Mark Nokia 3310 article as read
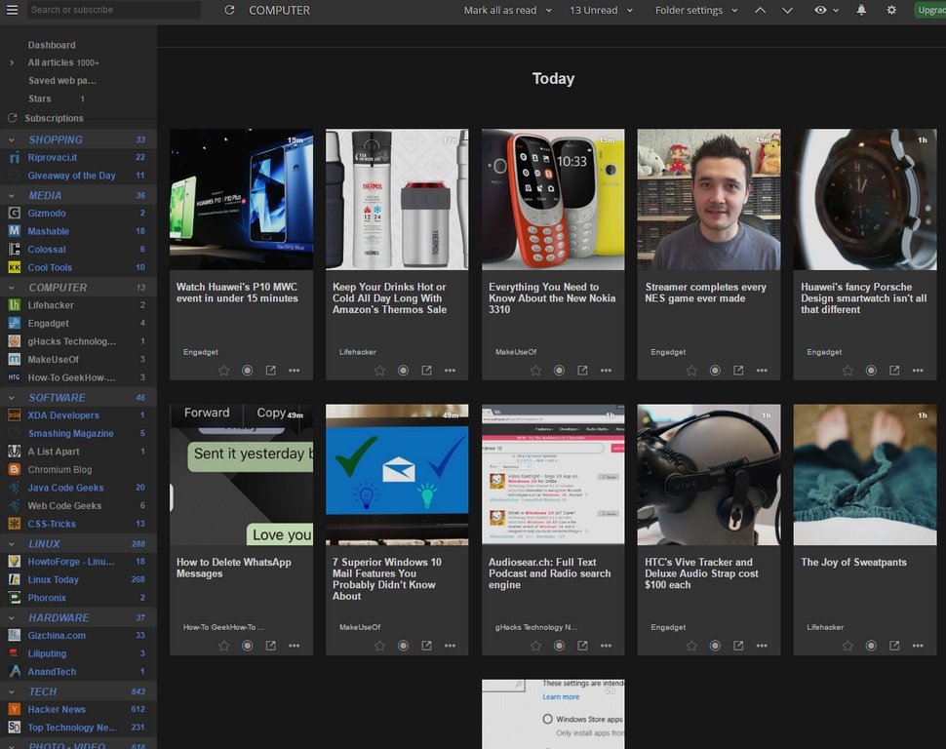The width and height of the screenshot is (946, 749). [x=559, y=371]
